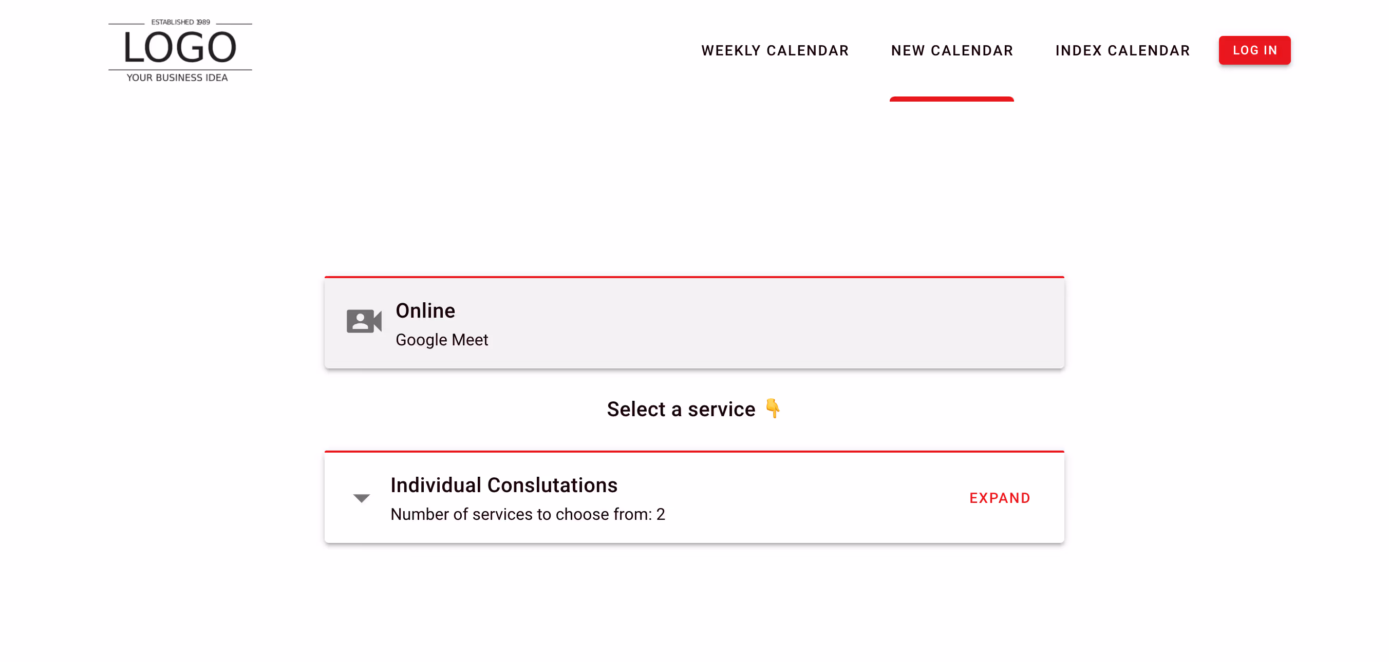The width and height of the screenshot is (1389, 662).
Task: Click the 'Select a service' heading
Action: (681, 409)
